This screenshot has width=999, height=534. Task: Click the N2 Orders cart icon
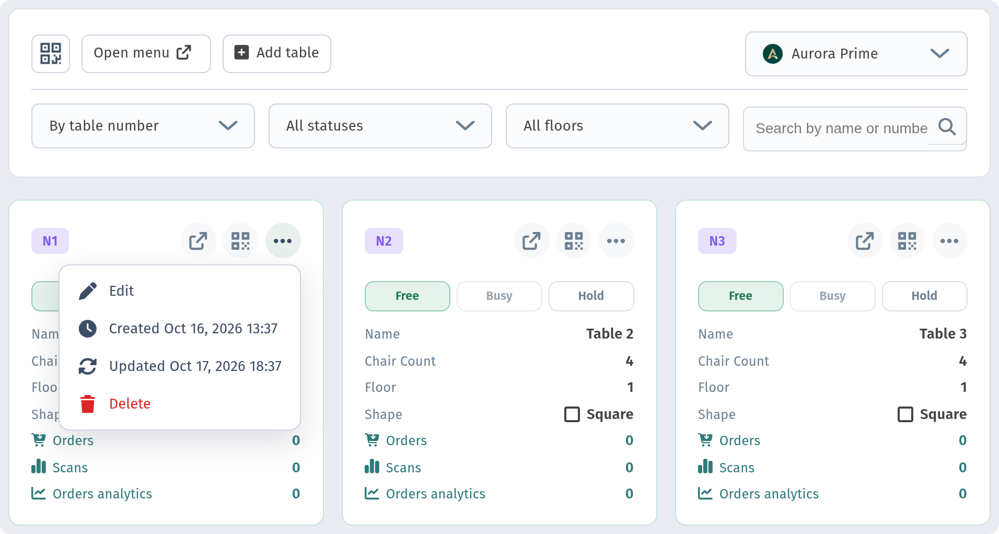coord(372,440)
